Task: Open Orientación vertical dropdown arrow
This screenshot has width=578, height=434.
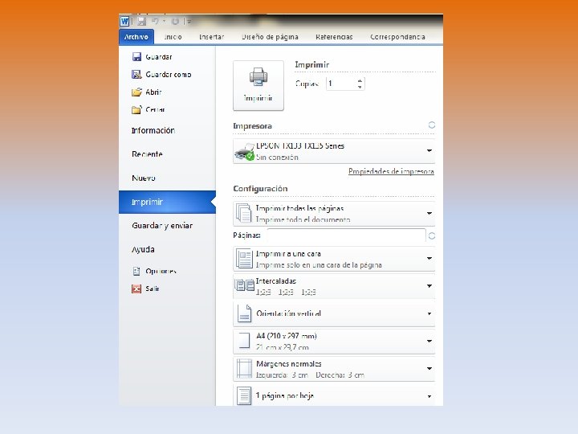Action: click(429, 313)
